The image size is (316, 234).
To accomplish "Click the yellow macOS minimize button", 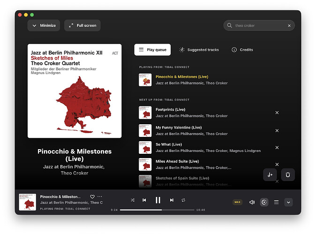I will click(26, 15).
